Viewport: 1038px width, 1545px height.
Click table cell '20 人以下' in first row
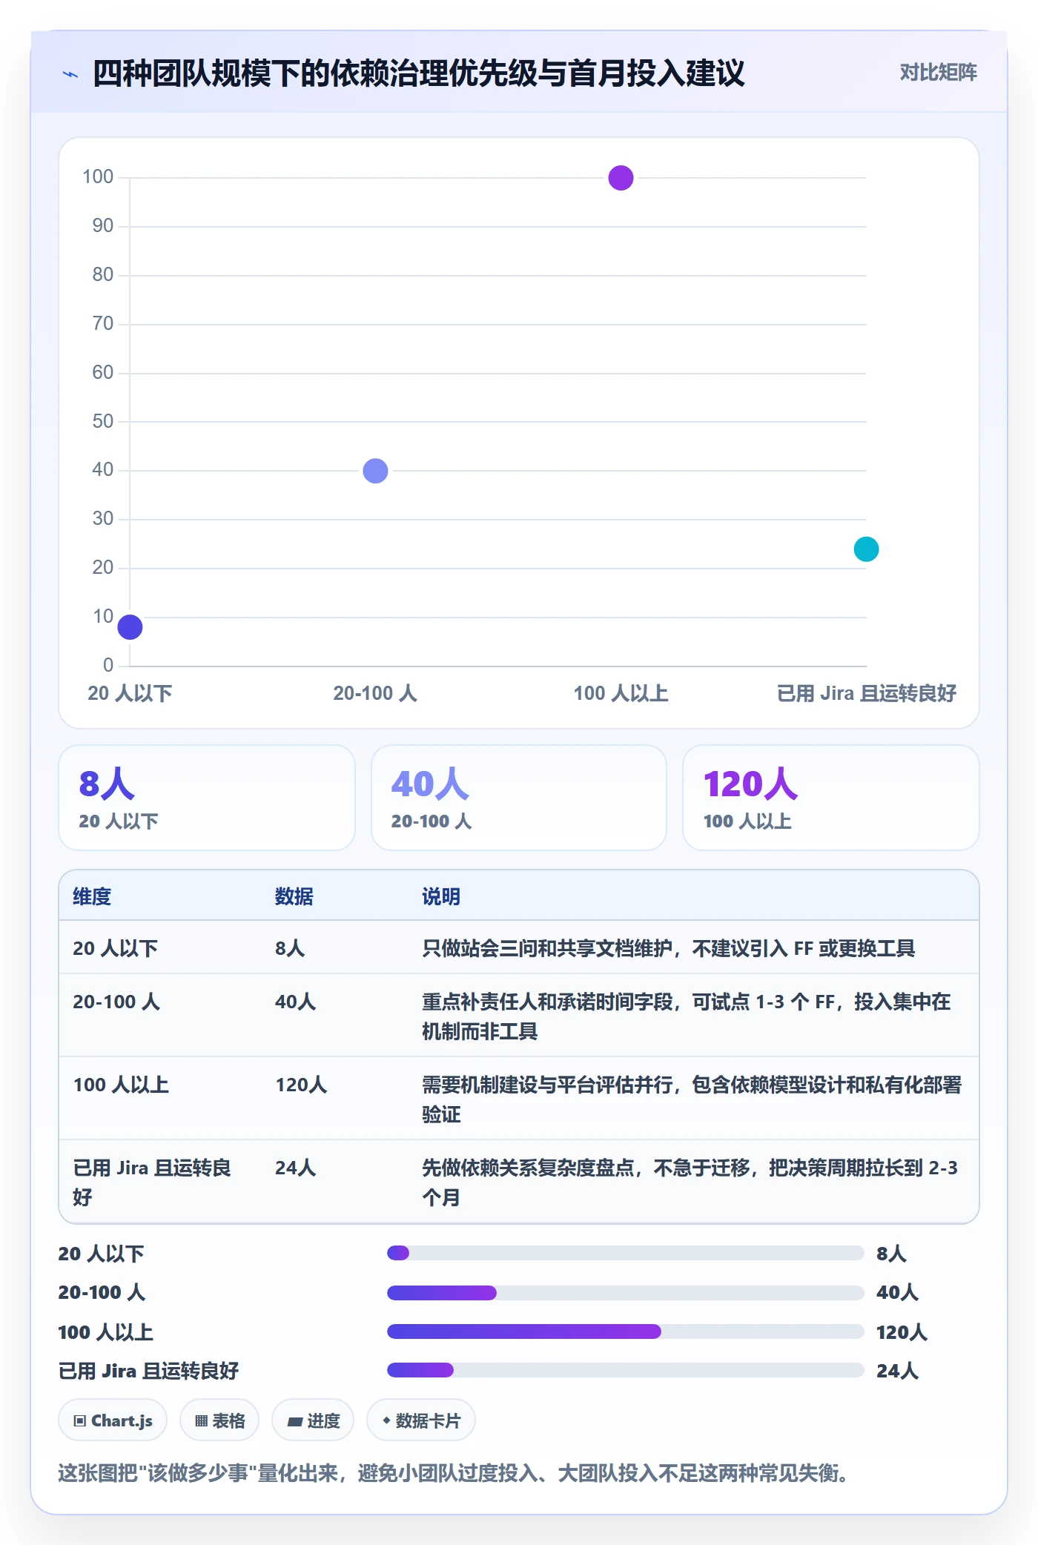(116, 948)
